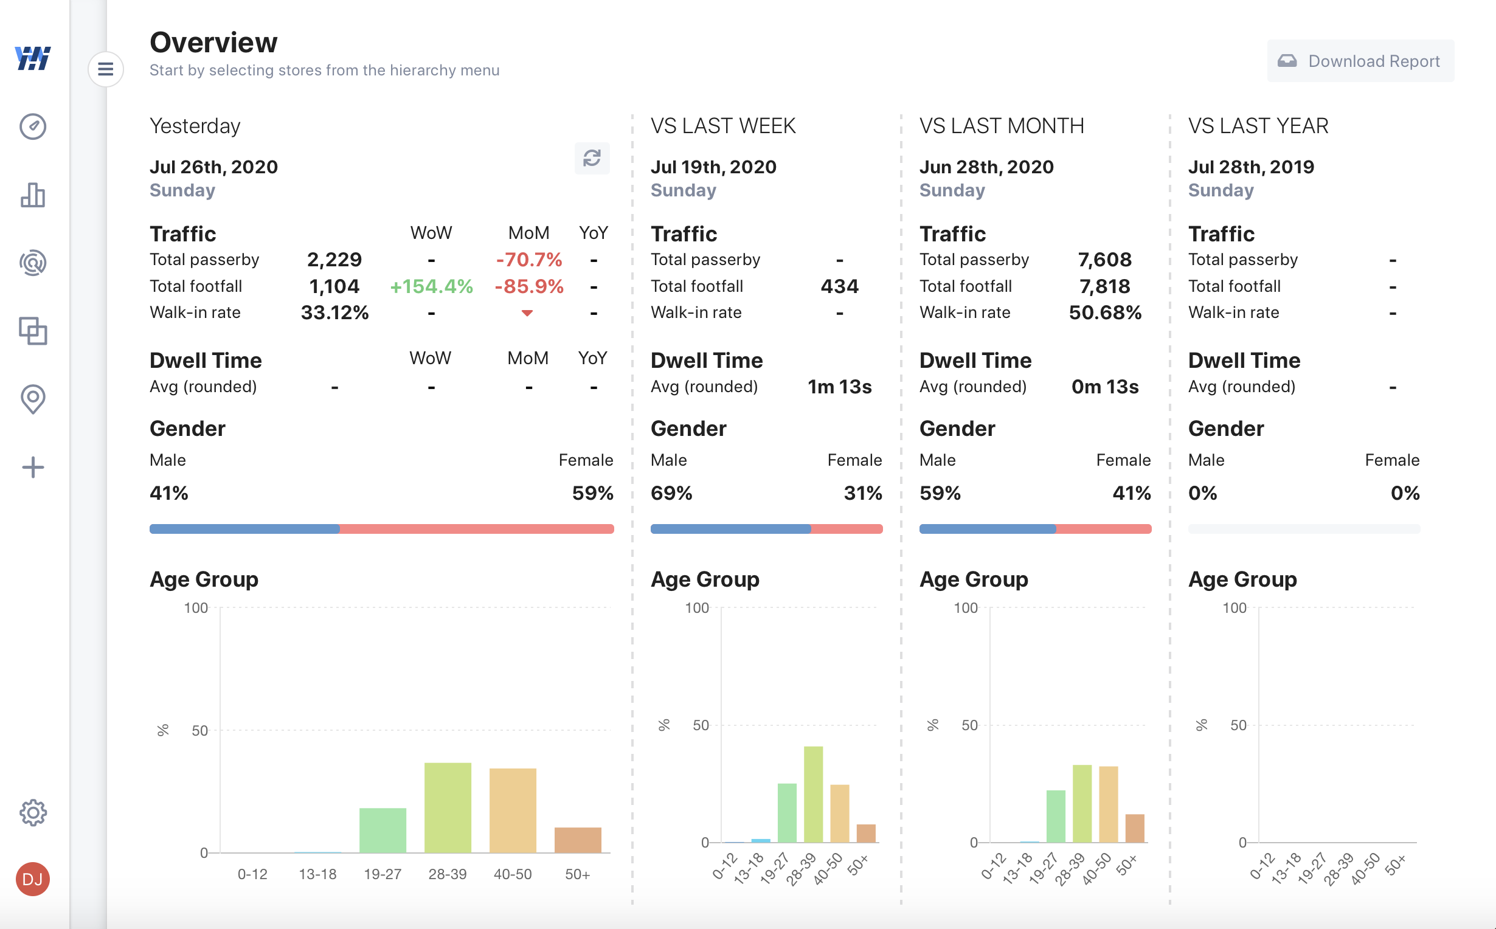Screen dimensions: 1496x929
Task: Click the plus add icon
Action: pyautogui.click(x=33, y=468)
